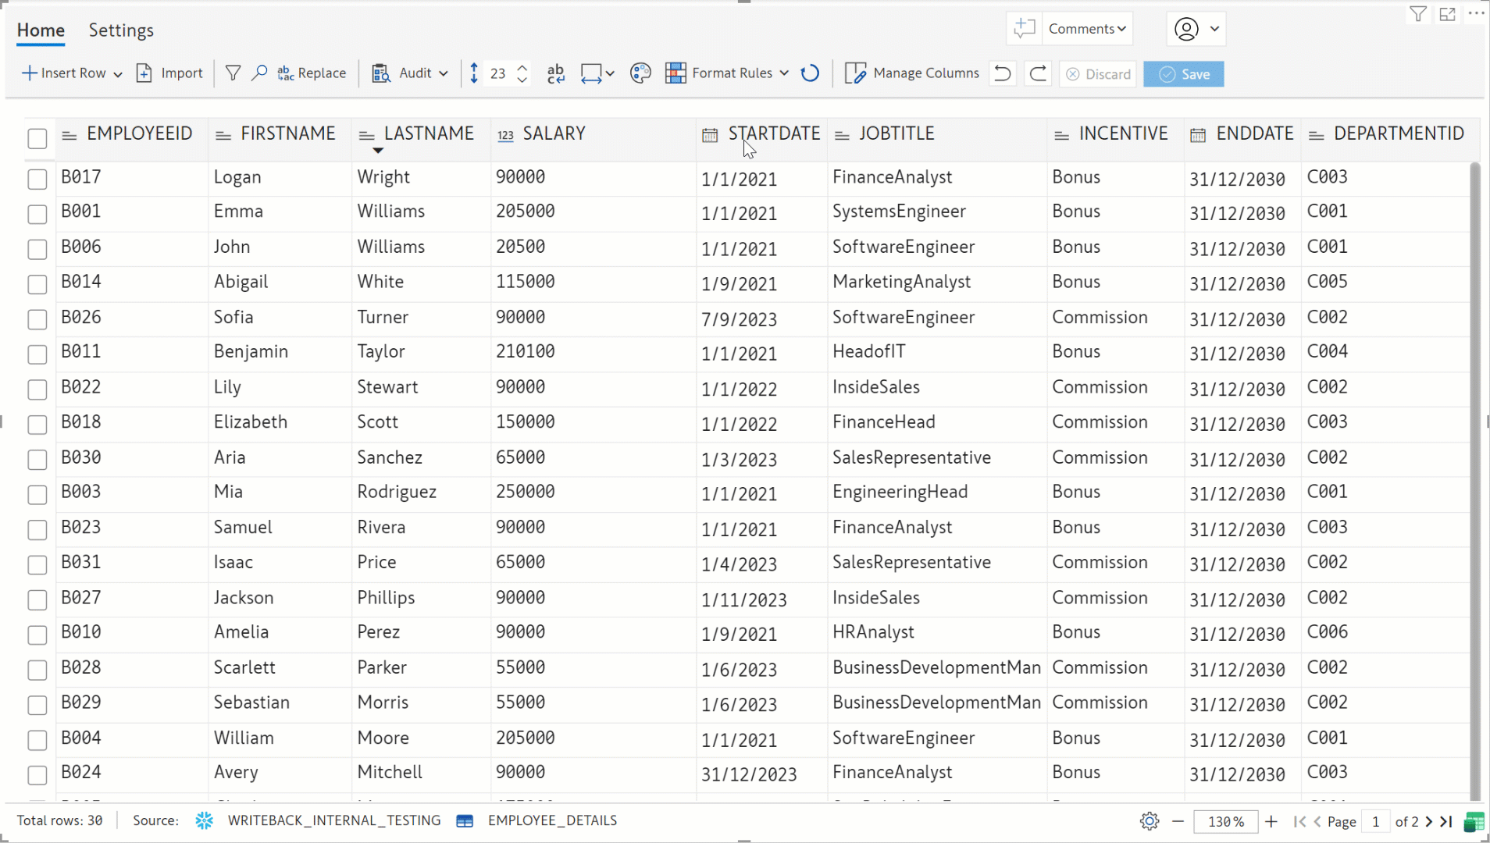Screen dimensions: 1490x843
Task: Click the plus zoom-in button
Action: point(1271,821)
